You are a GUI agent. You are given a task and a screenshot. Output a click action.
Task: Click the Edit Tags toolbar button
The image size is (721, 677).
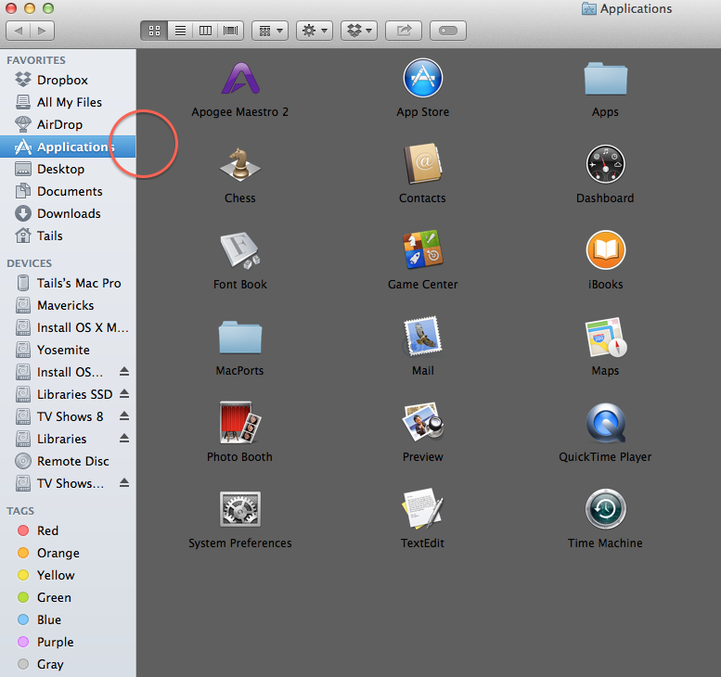[448, 31]
